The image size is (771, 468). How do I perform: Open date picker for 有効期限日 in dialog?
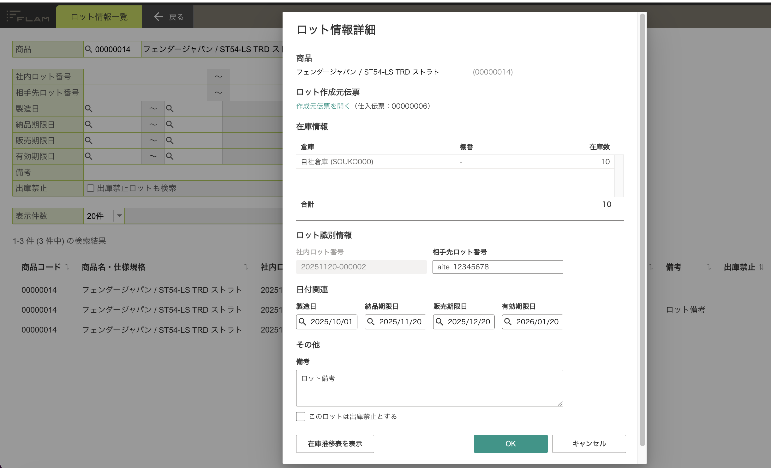508,322
